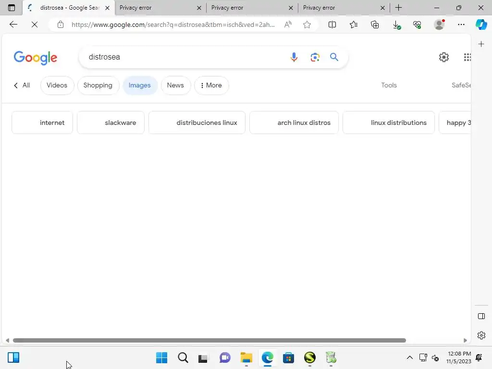Open the Google apps grid
Image resolution: width=492 pixels, height=369 pixels.
467,57
